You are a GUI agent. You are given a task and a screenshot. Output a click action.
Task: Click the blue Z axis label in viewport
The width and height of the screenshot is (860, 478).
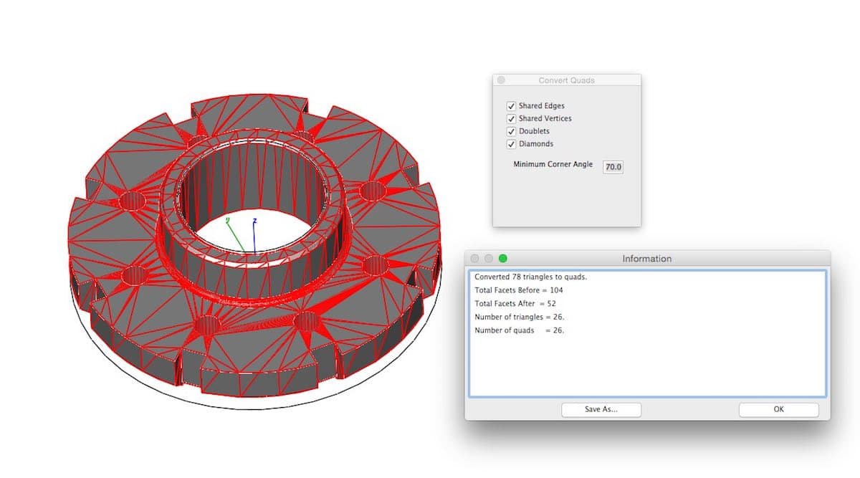click(x=254, y=221)
